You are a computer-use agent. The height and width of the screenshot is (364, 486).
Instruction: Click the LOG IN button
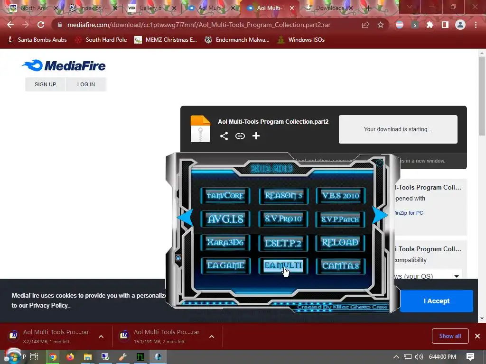[86, 84]
